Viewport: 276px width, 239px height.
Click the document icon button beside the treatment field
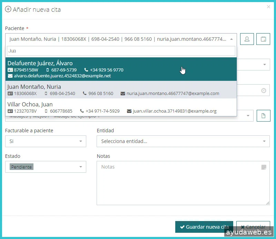[263, 116]
